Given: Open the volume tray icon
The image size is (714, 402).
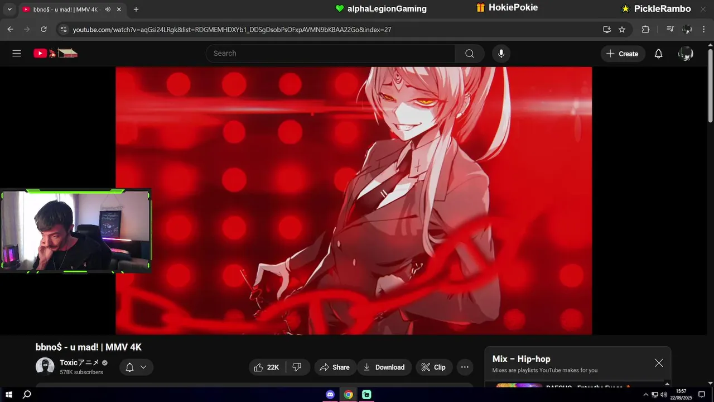Looking at the screenshot, I should pyautogui.click(x=663, y=395).
